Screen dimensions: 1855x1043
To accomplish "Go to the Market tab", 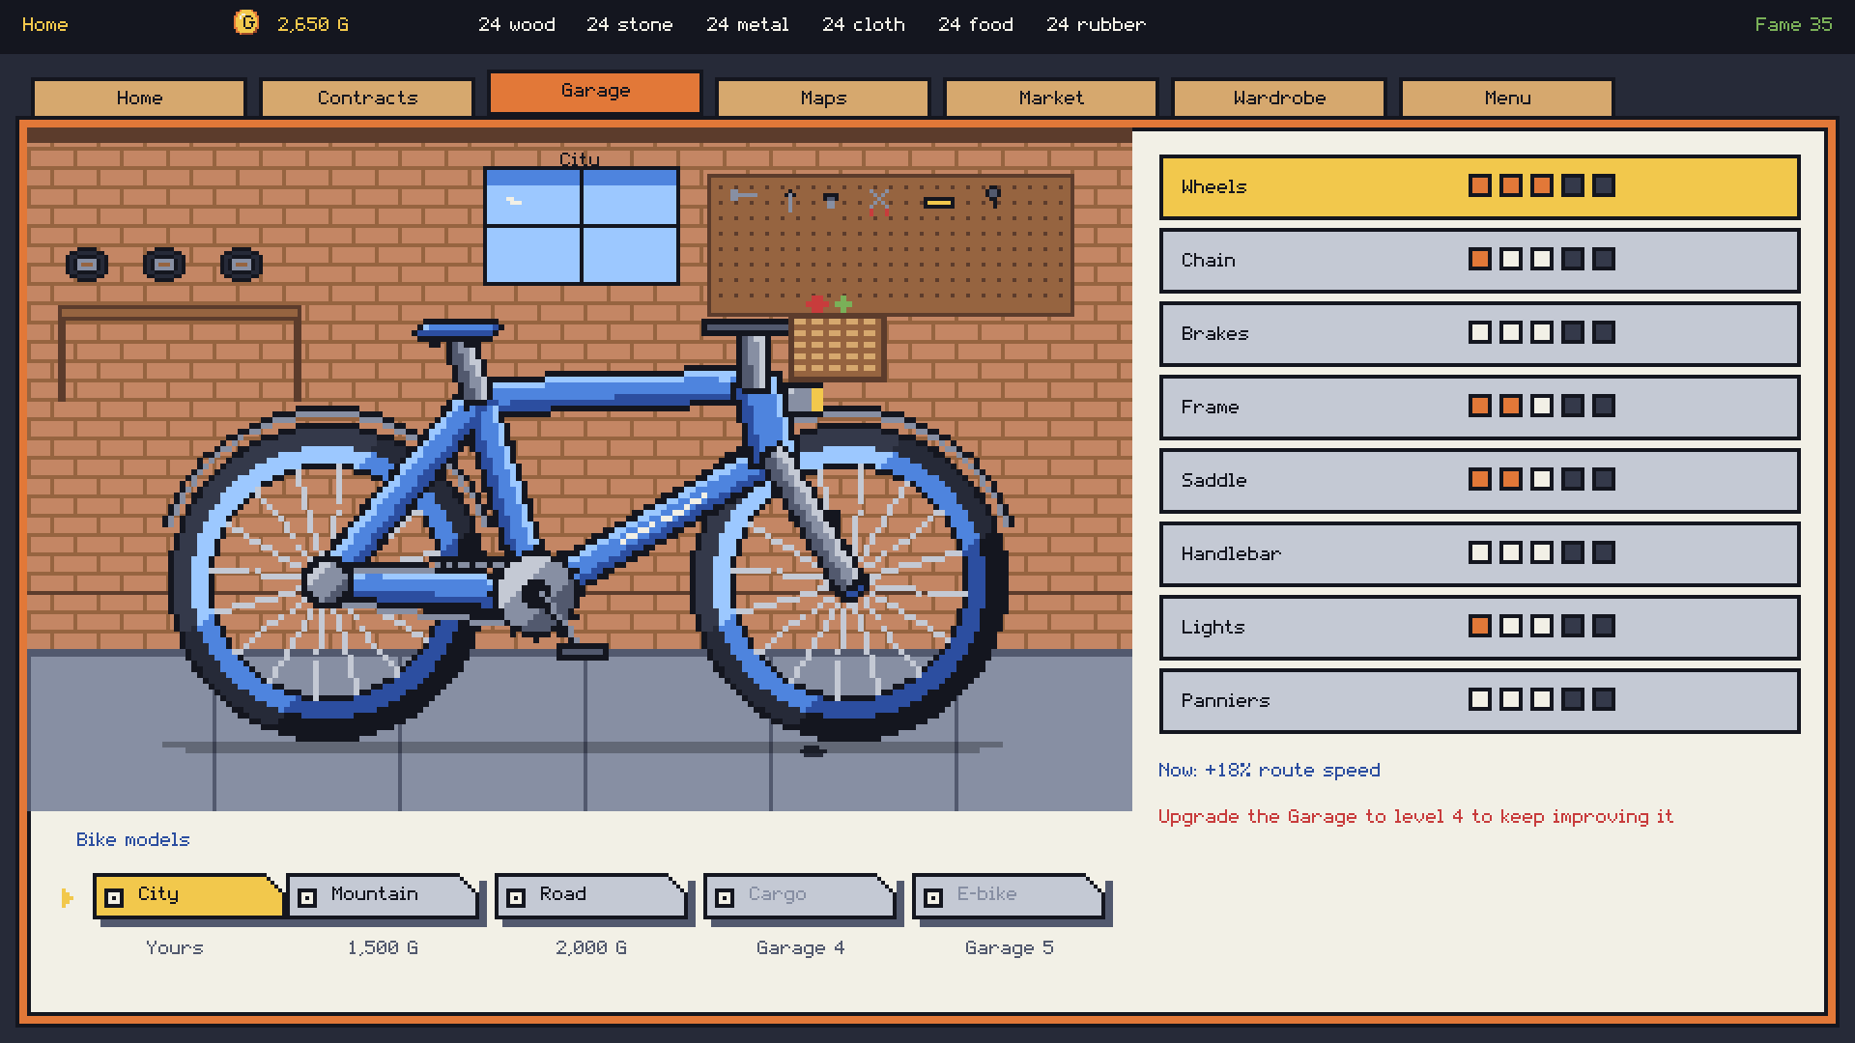I will [x=1051, y=98].
